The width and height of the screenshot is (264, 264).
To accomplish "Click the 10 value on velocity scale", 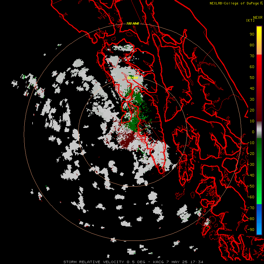I will (252, 121).
